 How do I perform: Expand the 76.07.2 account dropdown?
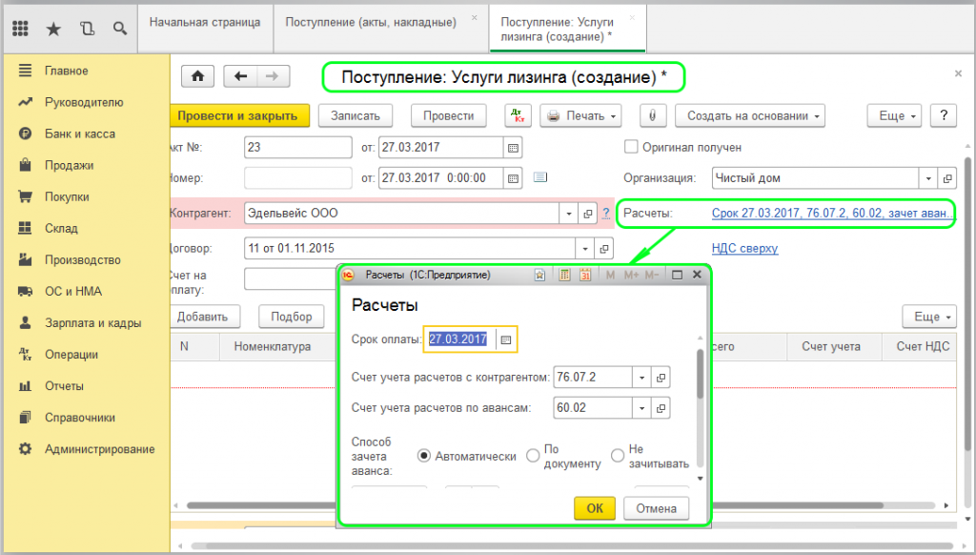click(640, 378)
